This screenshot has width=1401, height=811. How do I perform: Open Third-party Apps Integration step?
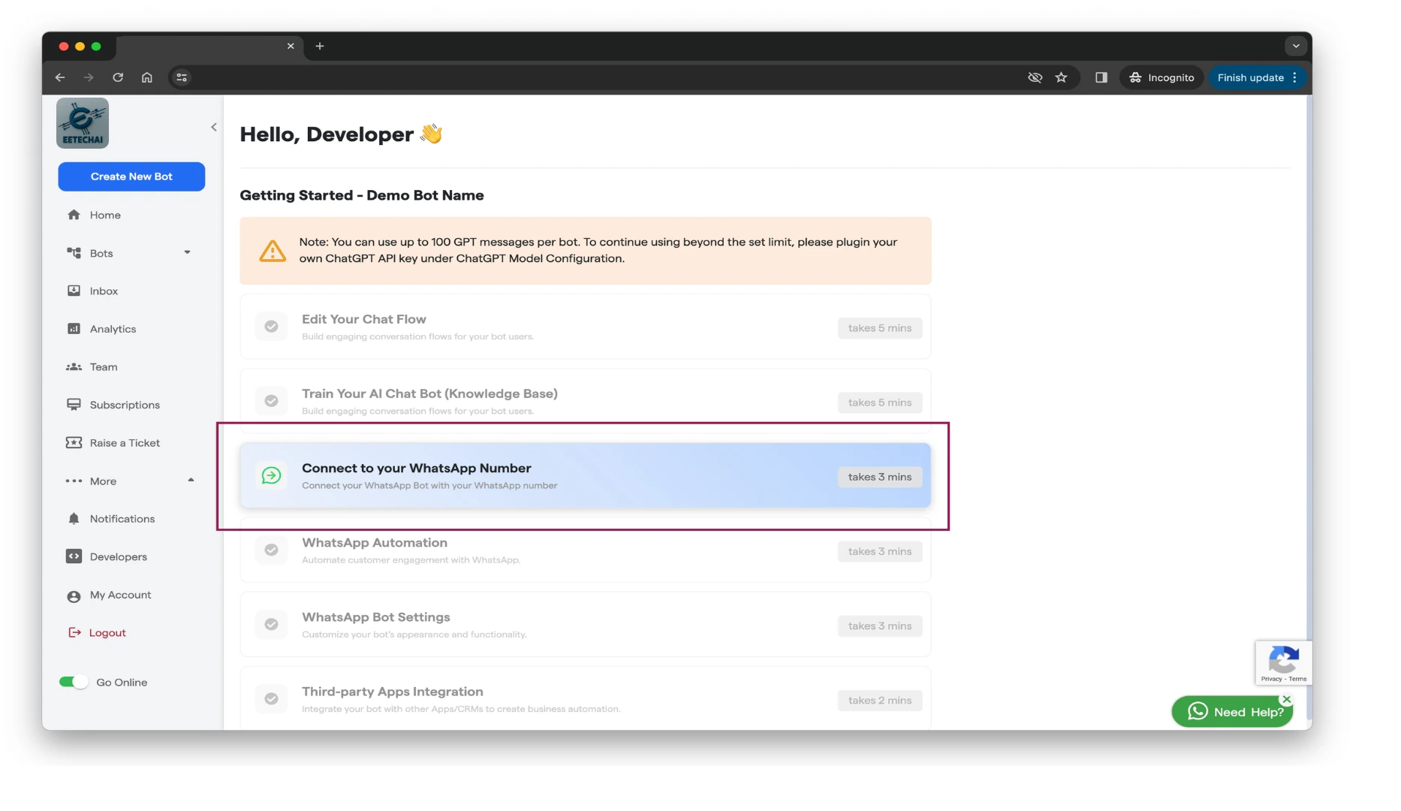click(x=586, y=698)
